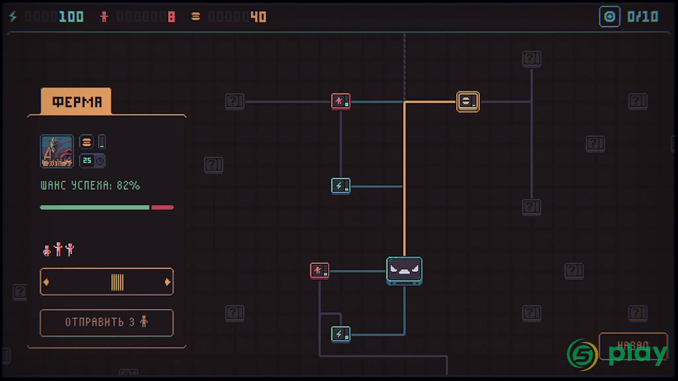
Task: Select the red people node left of the base
Action: tap(320, 271)
